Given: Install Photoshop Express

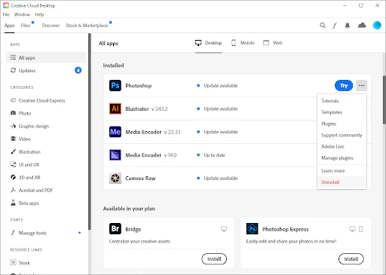Looking at the screenshot, I should tap(351, 258).
